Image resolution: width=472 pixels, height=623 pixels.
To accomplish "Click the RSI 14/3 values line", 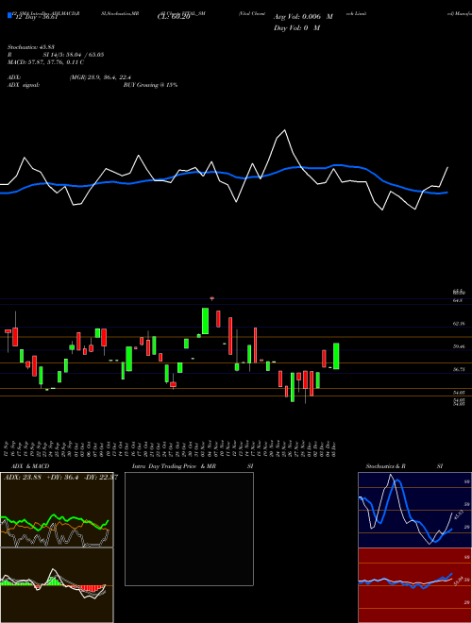I will [x=56, y=55].
